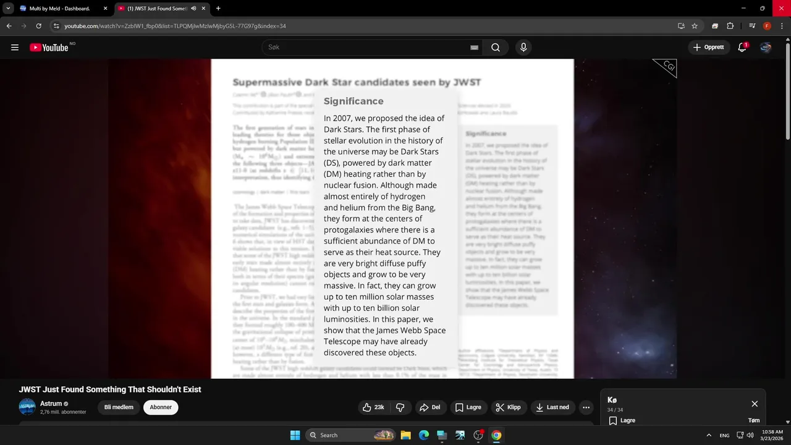Image resolution: width=791 pixels, height=445 pixels.
Task: Launch Microsoft Edge from taskbar
Action: (x=423, y=435)
